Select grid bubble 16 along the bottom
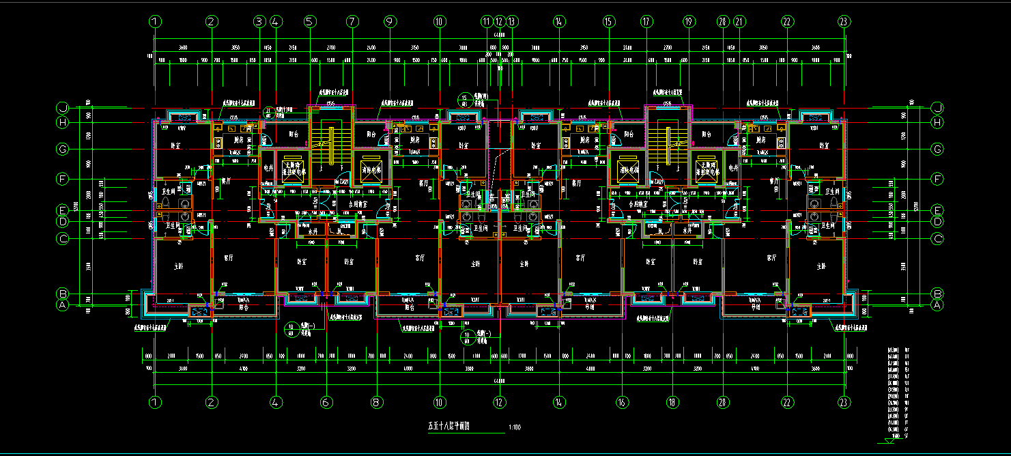Viewport: 1011px width, 456px height. point(622,403)
